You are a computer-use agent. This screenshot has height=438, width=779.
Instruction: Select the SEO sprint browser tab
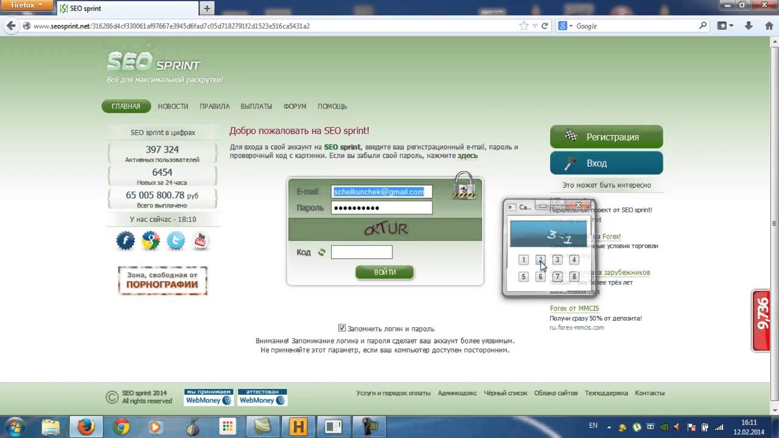pos(127,9)
